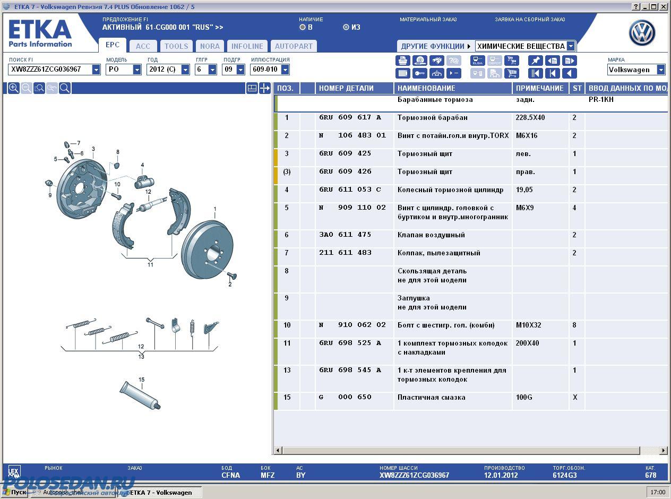Go to previous page icon
The width and height of the screenshot is (671, 499).
pos(552,61)
